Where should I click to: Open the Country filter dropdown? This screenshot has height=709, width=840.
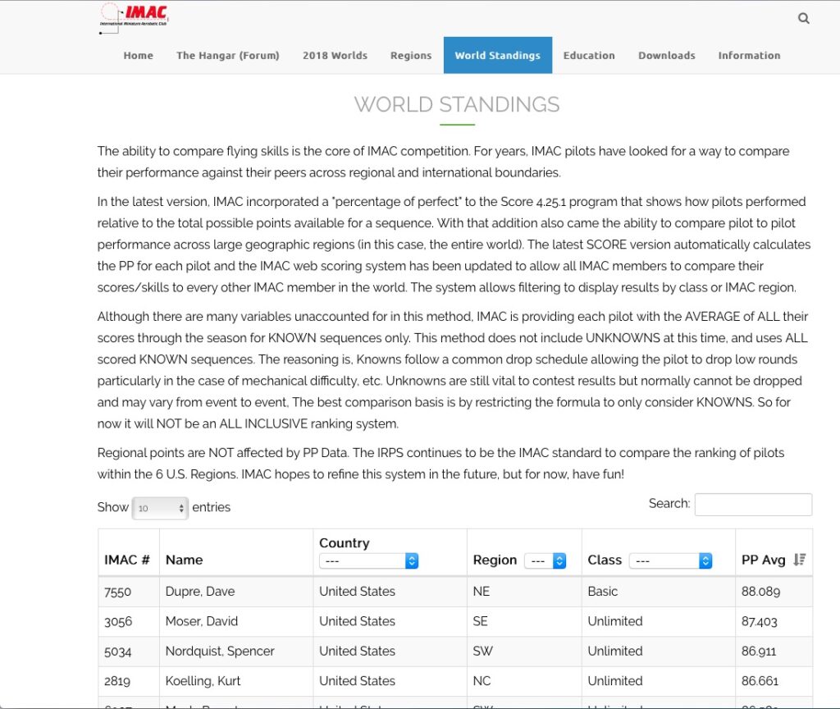click(x=368, y=561)
